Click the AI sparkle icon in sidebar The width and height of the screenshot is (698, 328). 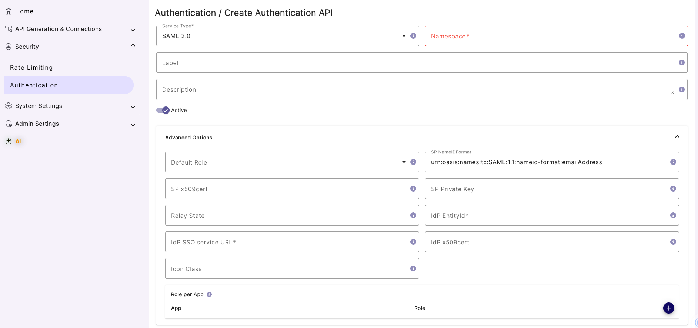pos(9,141)
